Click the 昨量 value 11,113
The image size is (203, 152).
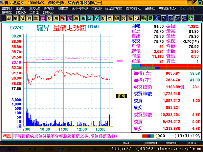click(158, 56)
